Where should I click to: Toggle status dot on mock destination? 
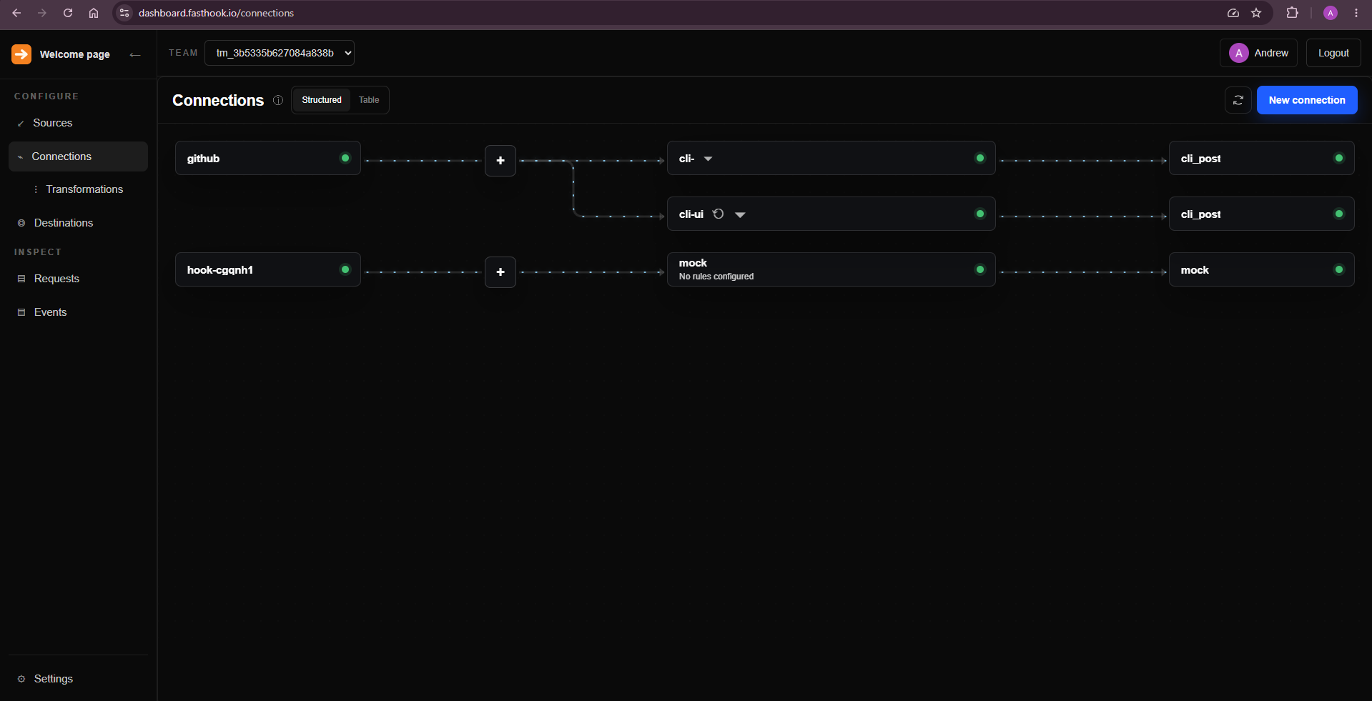tap(1339, 269)
